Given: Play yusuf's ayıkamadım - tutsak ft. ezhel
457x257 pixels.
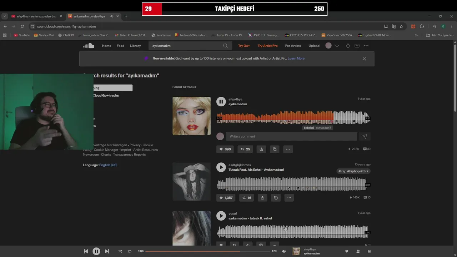Looking at the screenshot, I should point(221,216).
